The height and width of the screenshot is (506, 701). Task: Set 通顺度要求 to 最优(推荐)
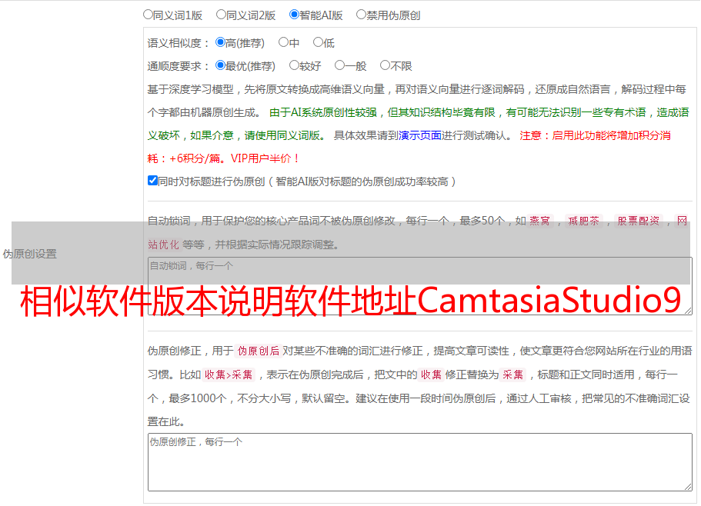[220, 65]
